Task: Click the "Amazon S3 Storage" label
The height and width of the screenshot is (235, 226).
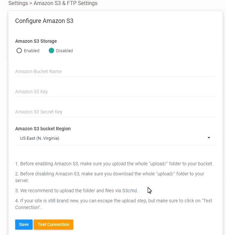Action: coord(36,41)
